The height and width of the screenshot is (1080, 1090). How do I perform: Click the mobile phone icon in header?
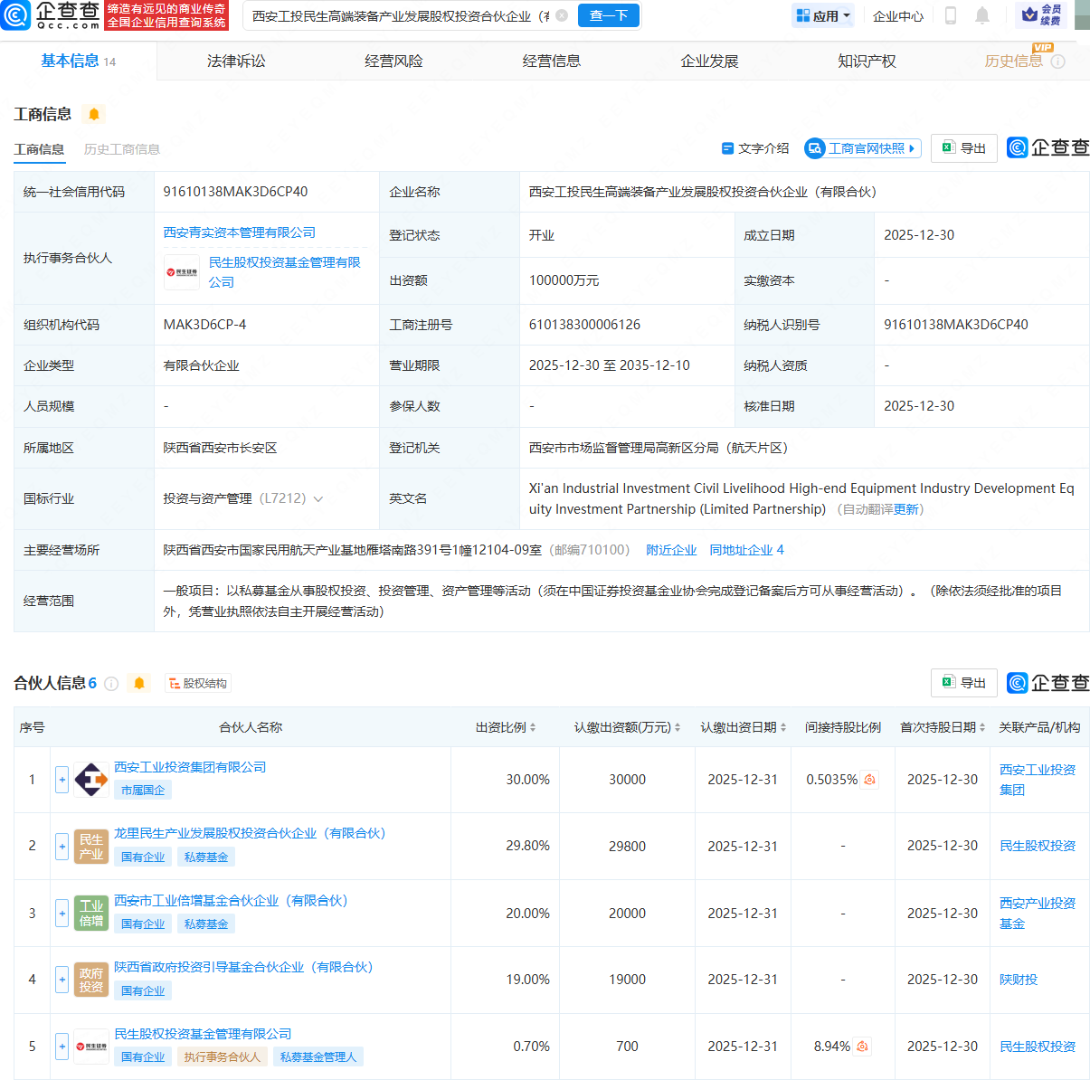click(951, 15)
